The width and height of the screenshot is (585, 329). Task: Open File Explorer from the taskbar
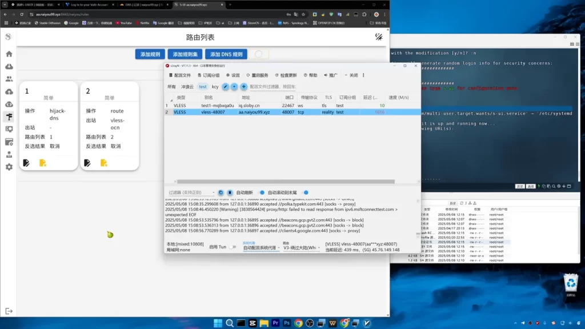[264, 323]
